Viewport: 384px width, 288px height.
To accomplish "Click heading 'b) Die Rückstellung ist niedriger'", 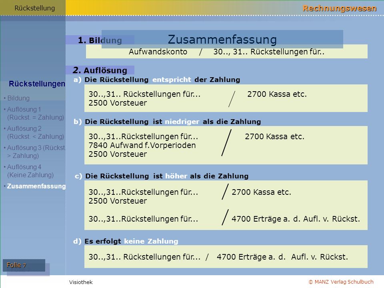I will click(167, 122).
